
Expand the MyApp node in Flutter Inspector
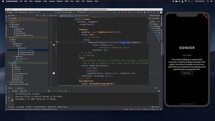pos(150,24)
